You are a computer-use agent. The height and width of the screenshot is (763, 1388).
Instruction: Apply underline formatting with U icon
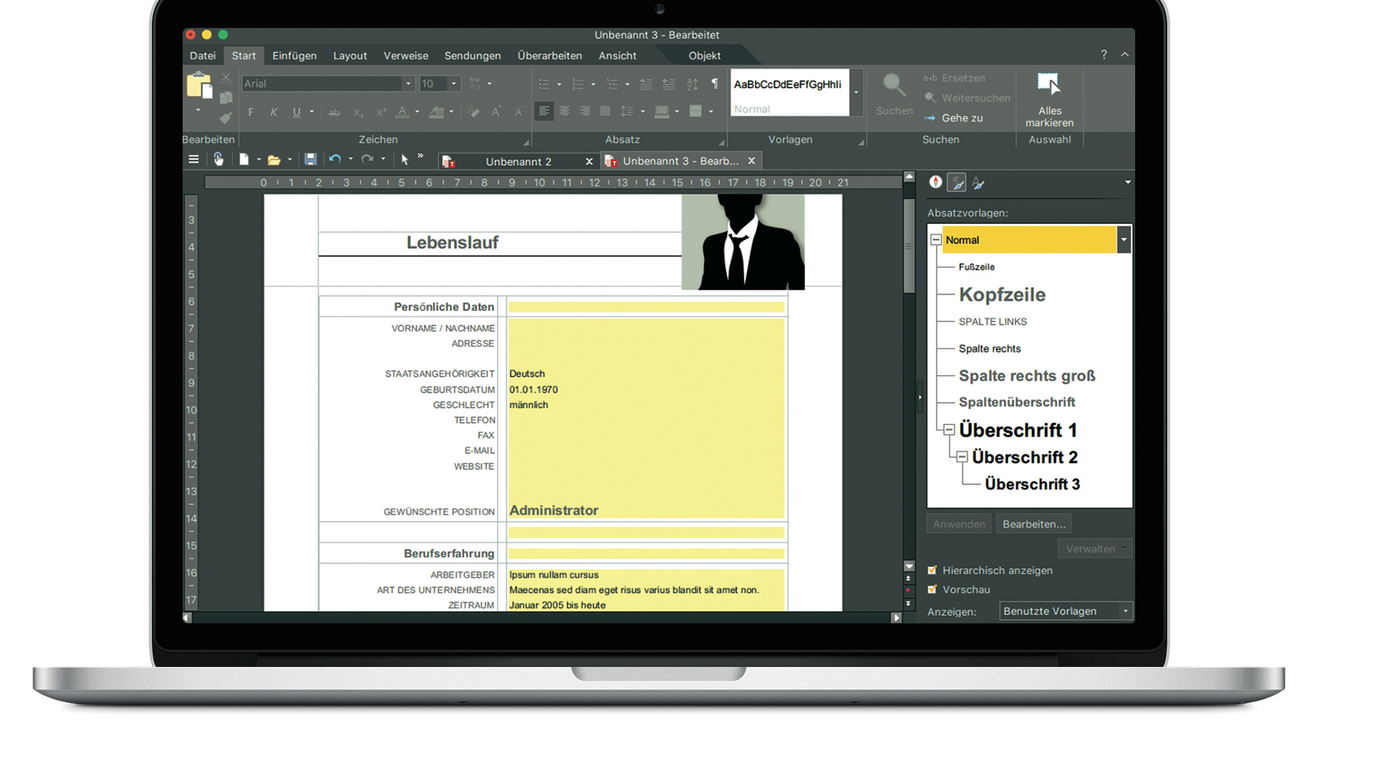297,112
